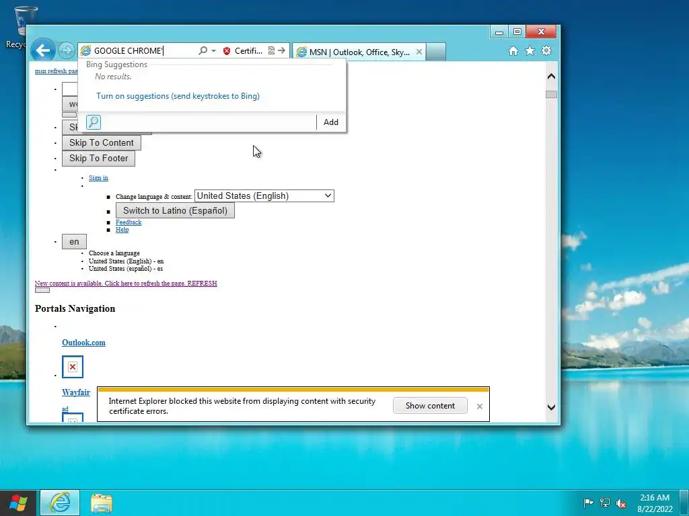The width and height of the screenshot is (689, 516).
Task: Click the search magnifier in the address bar
Action: (x=203, y=50)
